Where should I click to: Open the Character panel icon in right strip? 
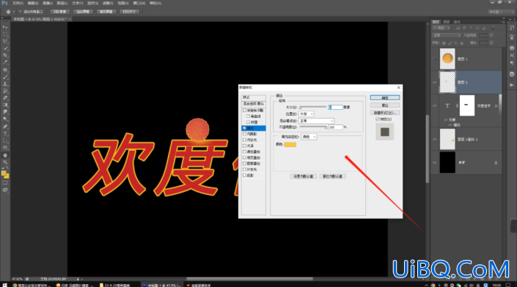tap(512, 56)
